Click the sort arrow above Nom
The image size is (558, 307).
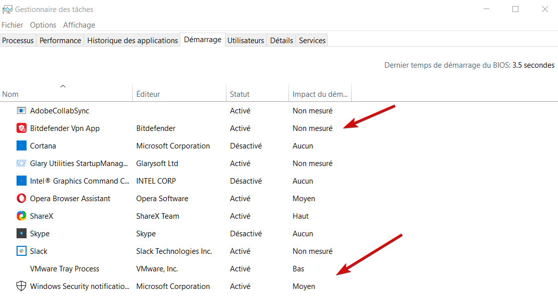(63, 86)
